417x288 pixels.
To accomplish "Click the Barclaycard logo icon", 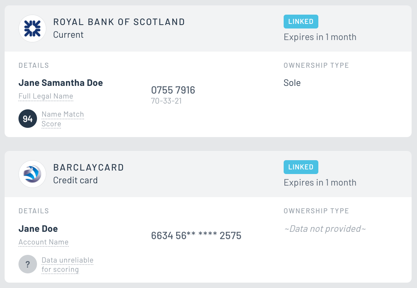I will point(32,174).
